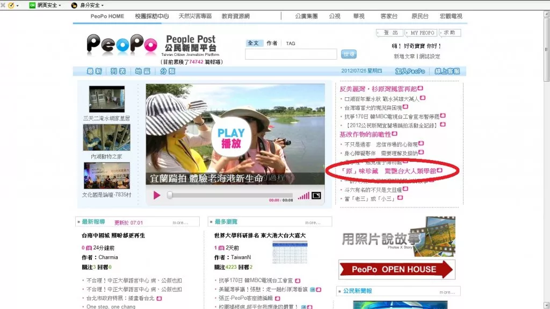The height and width of the screenshot is (309, 550).
Task: Open article 世界大學科研排名 東大港大台大嘉大
Action: (260, 235)
